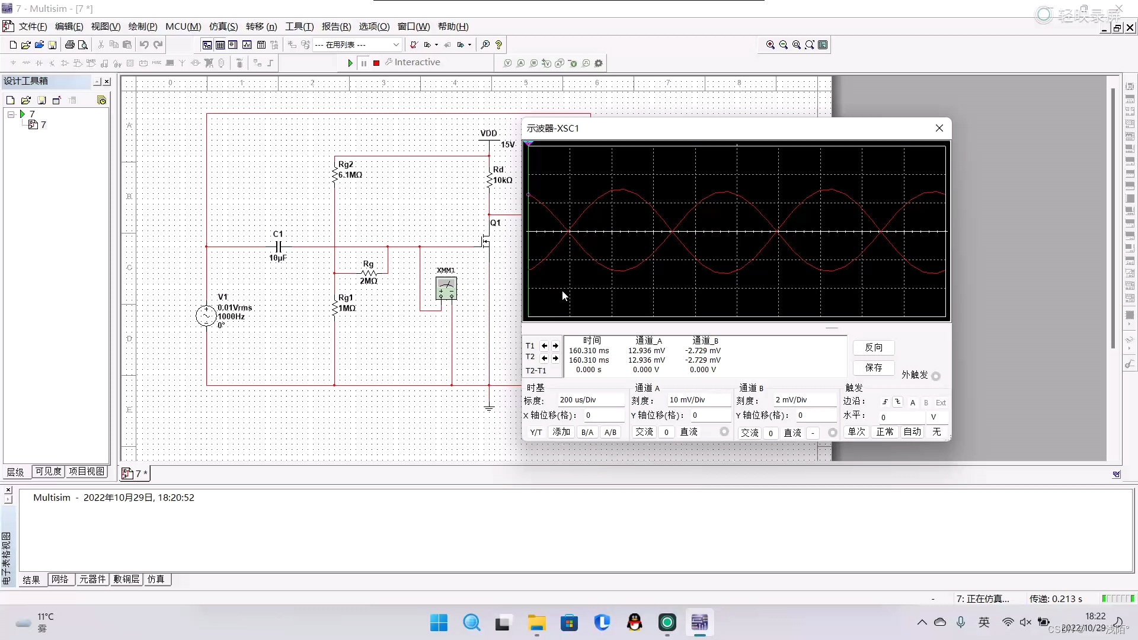Click the 保存 button to save scope data

pyautogui.click(x=873, y=367)
